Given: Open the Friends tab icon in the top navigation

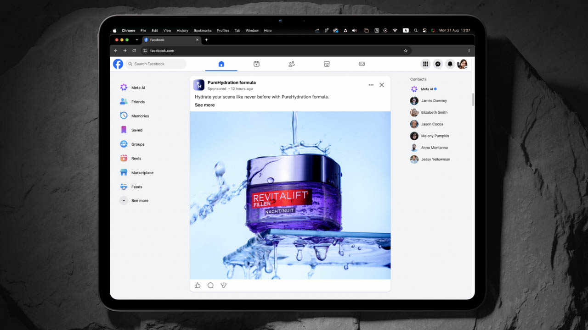Looking at the screenshot, I should (292, 64).
